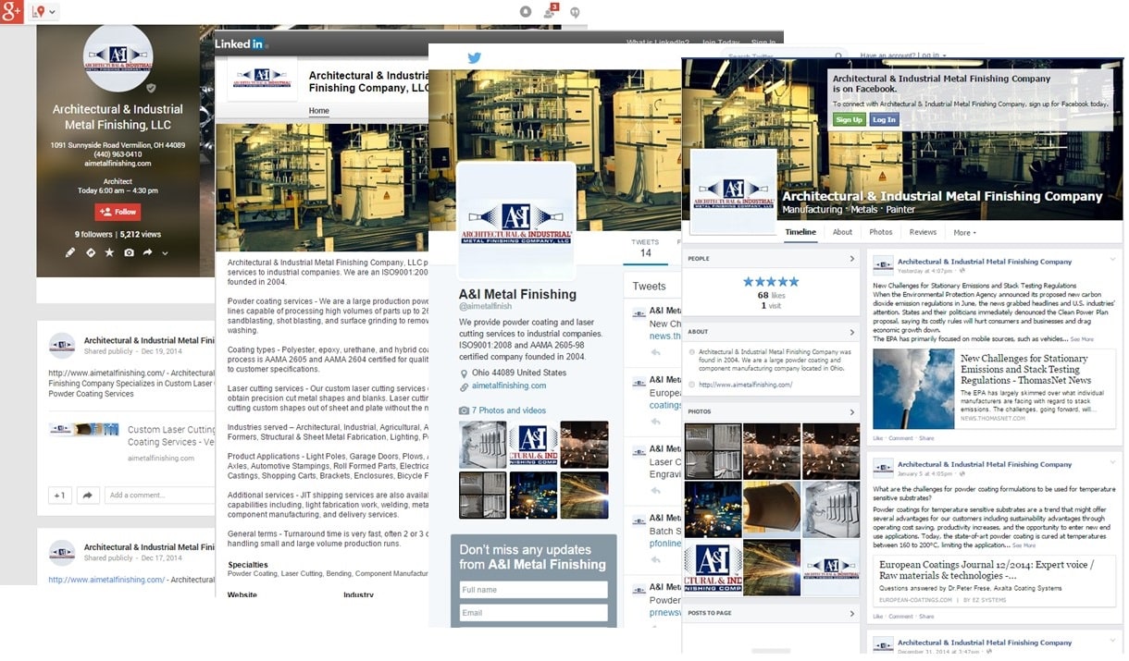
Task: Click the Google+ profile logo avatar
Action: [x=118, y=58]
